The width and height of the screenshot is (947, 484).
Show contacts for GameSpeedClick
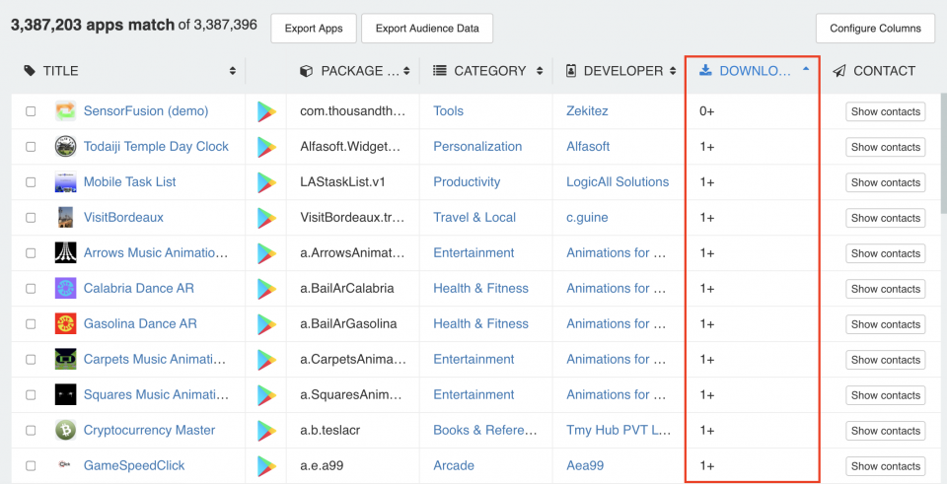[x=886, y=466]
